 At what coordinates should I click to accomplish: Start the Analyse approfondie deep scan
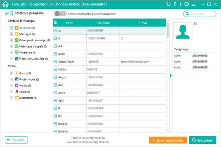[x=168, y=140]
